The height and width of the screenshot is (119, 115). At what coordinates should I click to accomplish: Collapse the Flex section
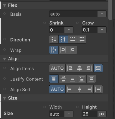5,5
